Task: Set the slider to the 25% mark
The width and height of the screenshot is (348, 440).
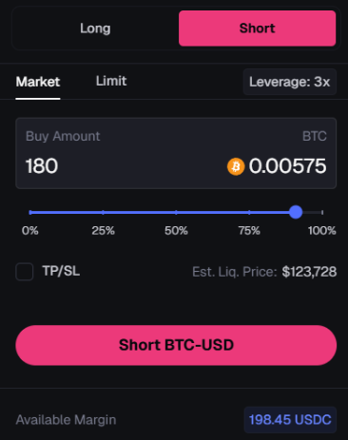Action: click(103, 212)
